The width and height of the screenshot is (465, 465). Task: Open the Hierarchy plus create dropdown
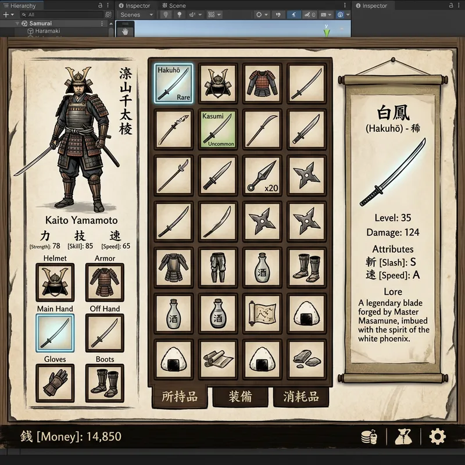[8, 15]
